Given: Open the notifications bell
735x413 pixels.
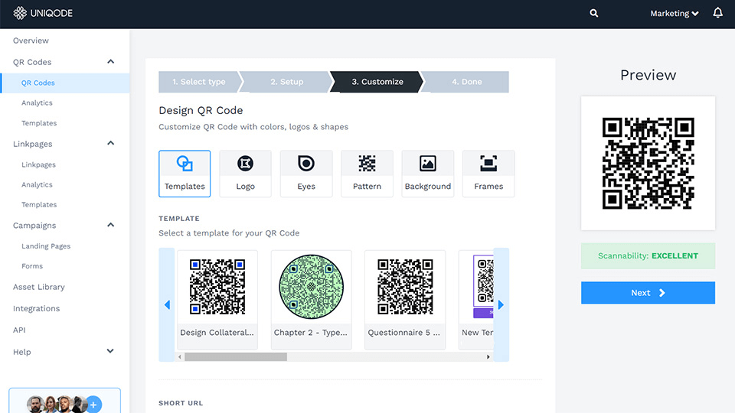Looking at the screenshot, I should click(x=717, y=13).
